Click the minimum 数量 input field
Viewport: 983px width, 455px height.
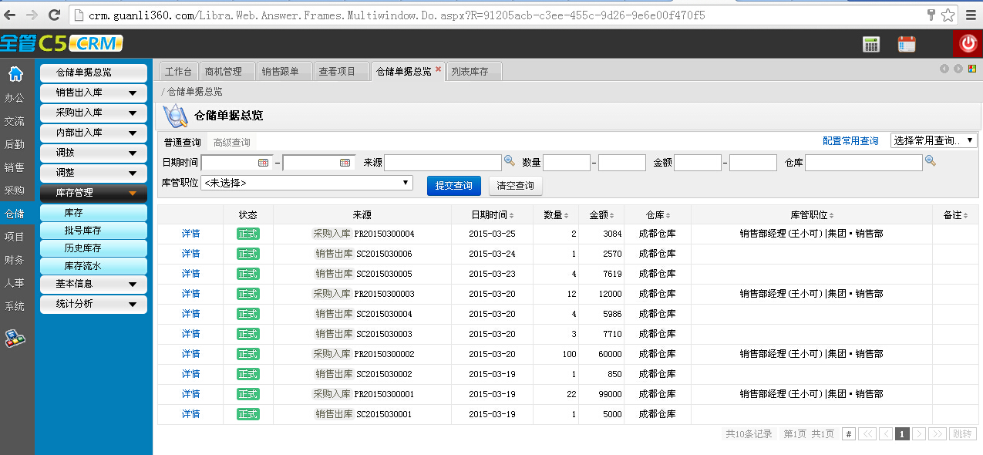567,163
